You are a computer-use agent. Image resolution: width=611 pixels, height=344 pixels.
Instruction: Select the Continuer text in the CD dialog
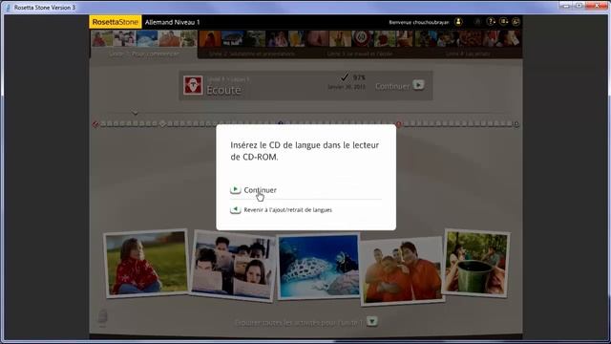coord(260,190)
